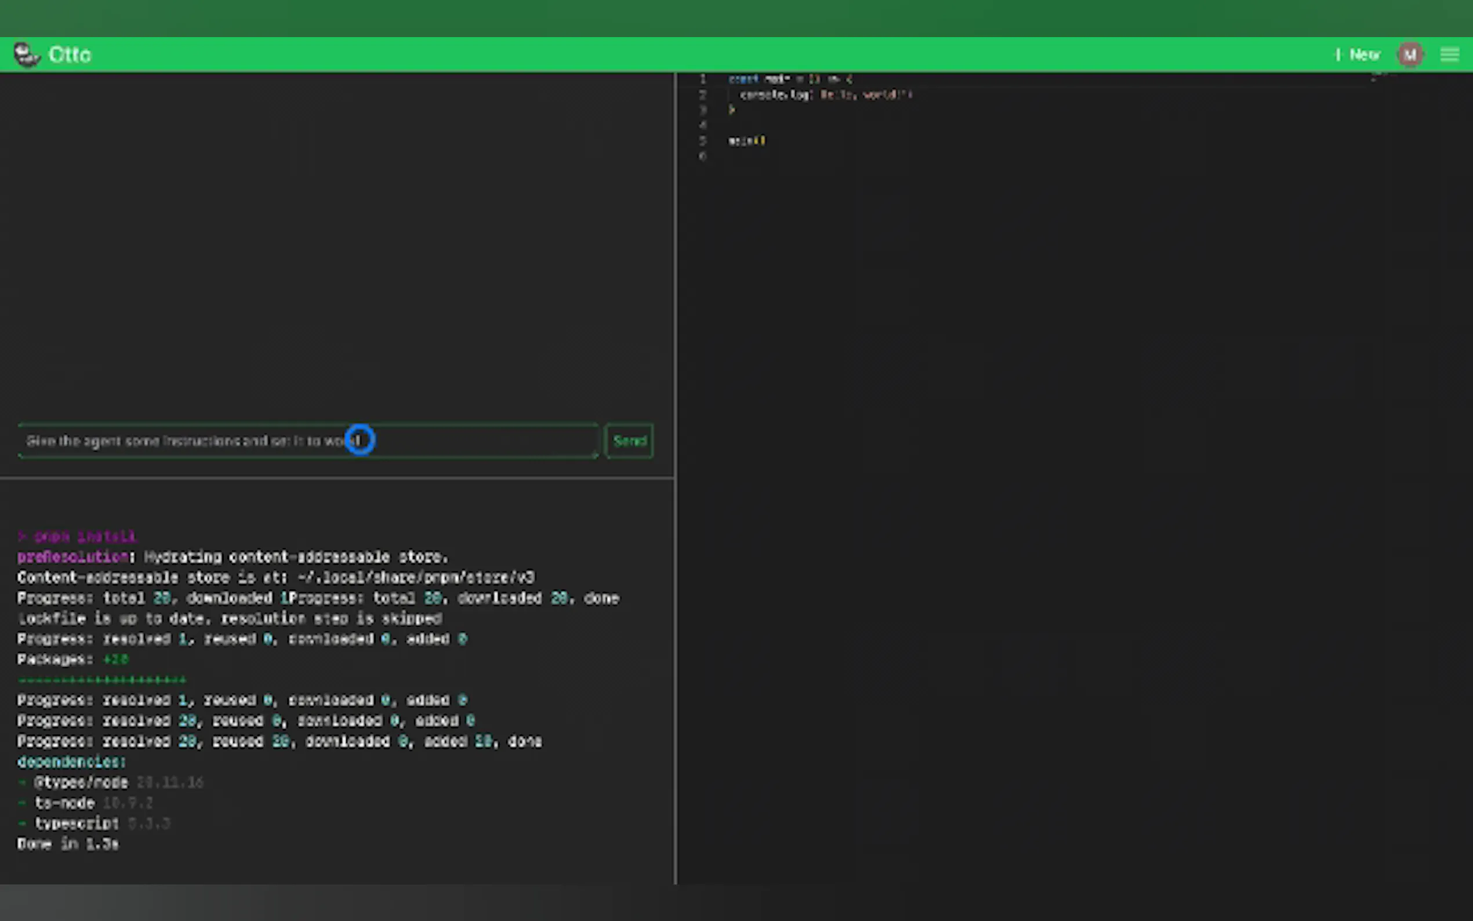Click empty line 6 in the editor
Image resolution: width=1473 pixels, height=921 pixels.
[x=792, y=157]
